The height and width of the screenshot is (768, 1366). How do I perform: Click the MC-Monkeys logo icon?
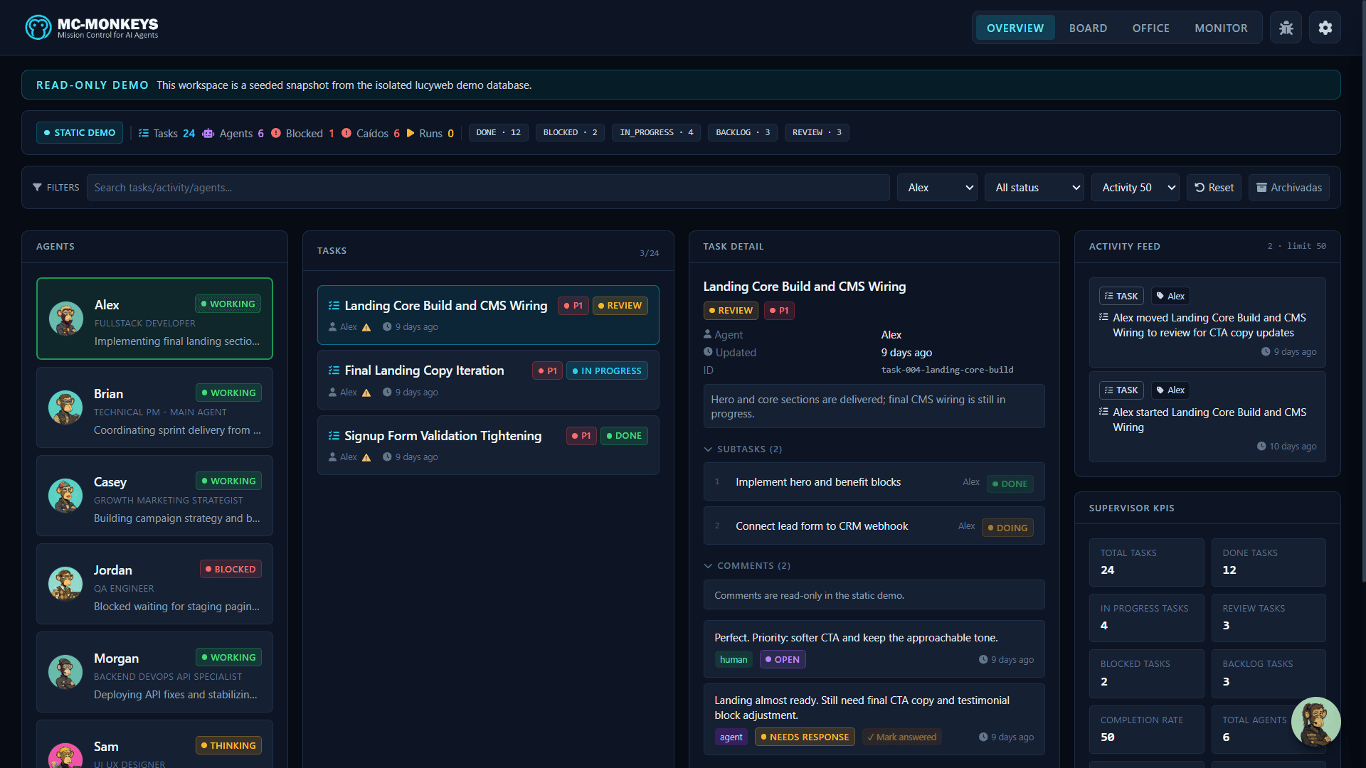click(x=38, y=28)
